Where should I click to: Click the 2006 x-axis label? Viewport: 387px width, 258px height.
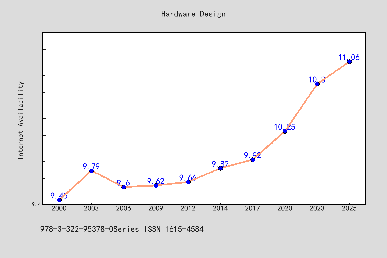click(x=124, y=208)
